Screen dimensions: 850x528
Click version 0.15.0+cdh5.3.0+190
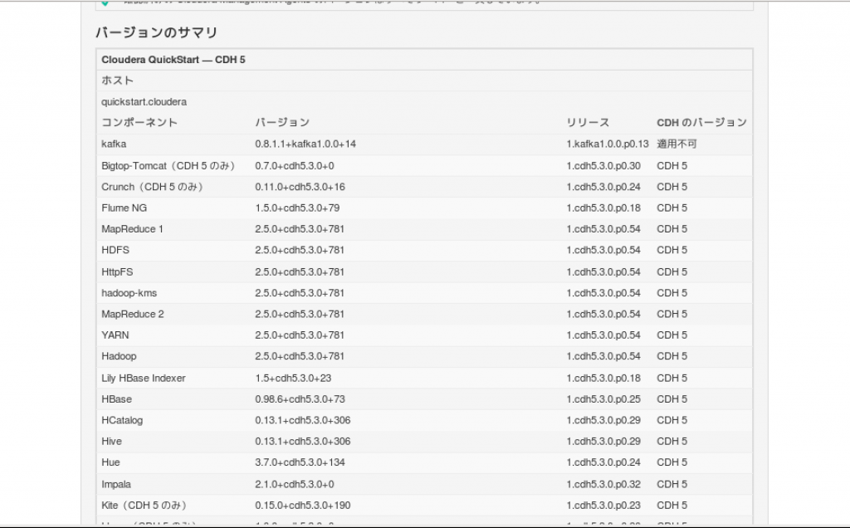(x=303, y=506)
